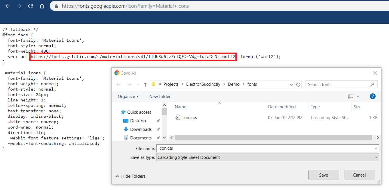Click folder icon in path breadcrumb
Image resolution: width=389 pixels, height=190 pixels.
coord(153,84)
